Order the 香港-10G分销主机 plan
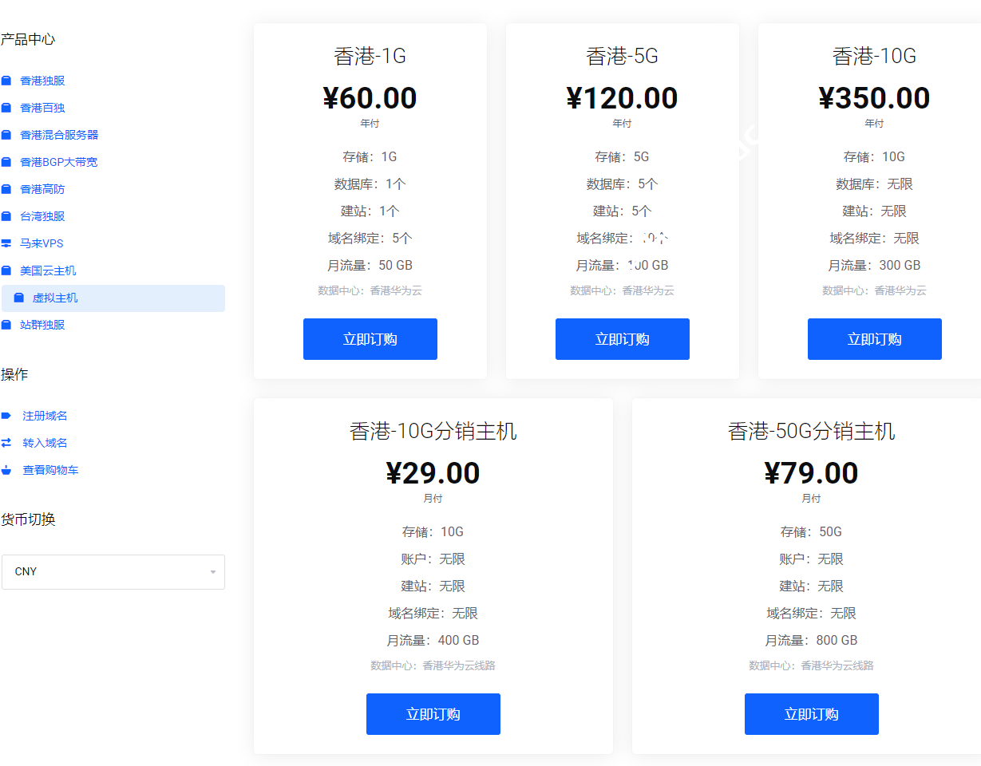The height and width of the screenshot is (766, 981). point(433,714)
